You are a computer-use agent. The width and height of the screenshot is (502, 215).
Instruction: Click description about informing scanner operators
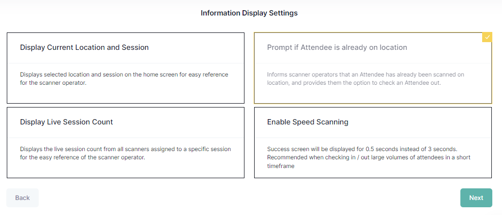click(365, 75)
